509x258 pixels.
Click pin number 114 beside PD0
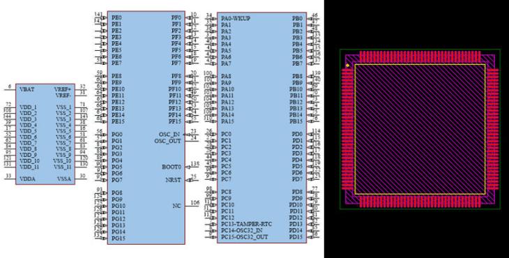point(316,131)
